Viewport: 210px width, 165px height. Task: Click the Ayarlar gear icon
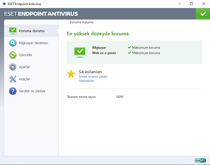click(x=13, y=67)
